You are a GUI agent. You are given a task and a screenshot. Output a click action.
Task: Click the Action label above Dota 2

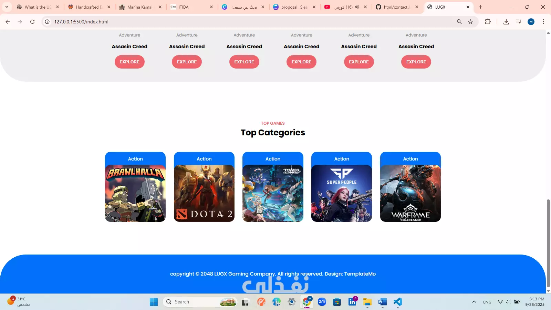(204, 159)
